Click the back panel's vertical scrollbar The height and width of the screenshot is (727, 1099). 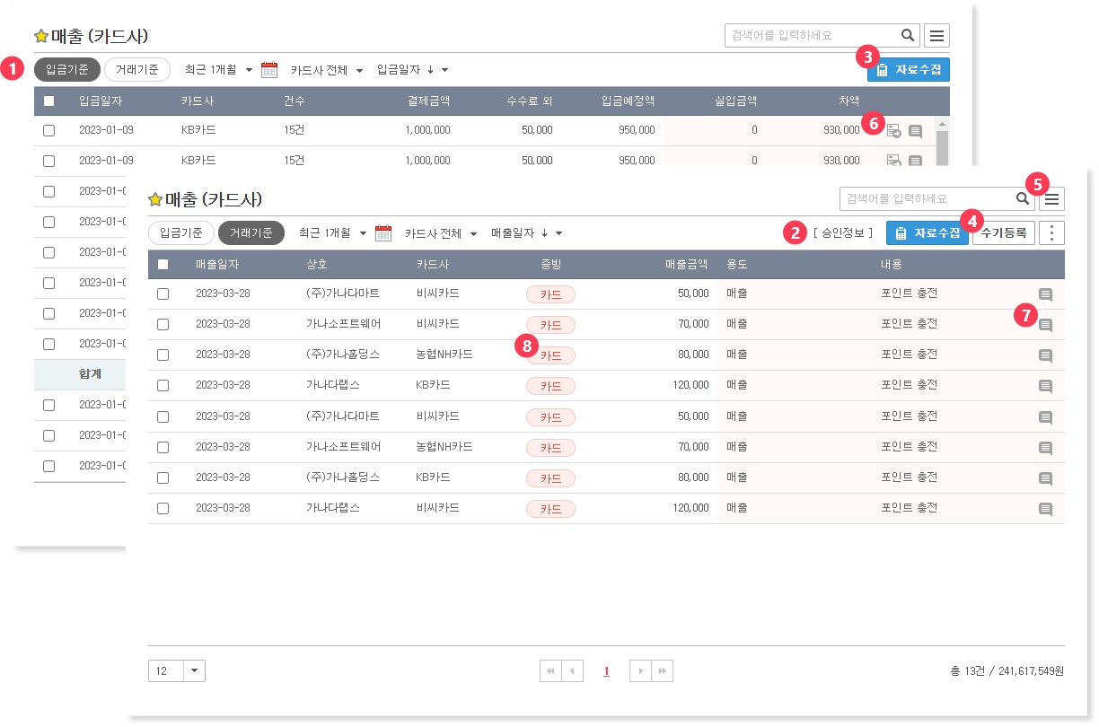click(x=942, y=144)
